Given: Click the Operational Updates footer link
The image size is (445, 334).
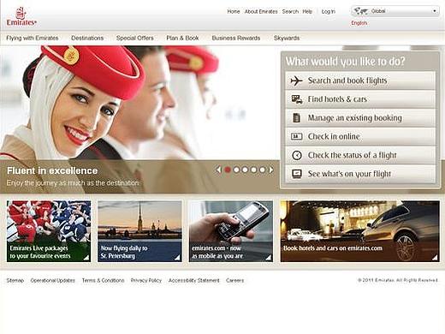Looking at the screenshot, I should click(53, 281).
